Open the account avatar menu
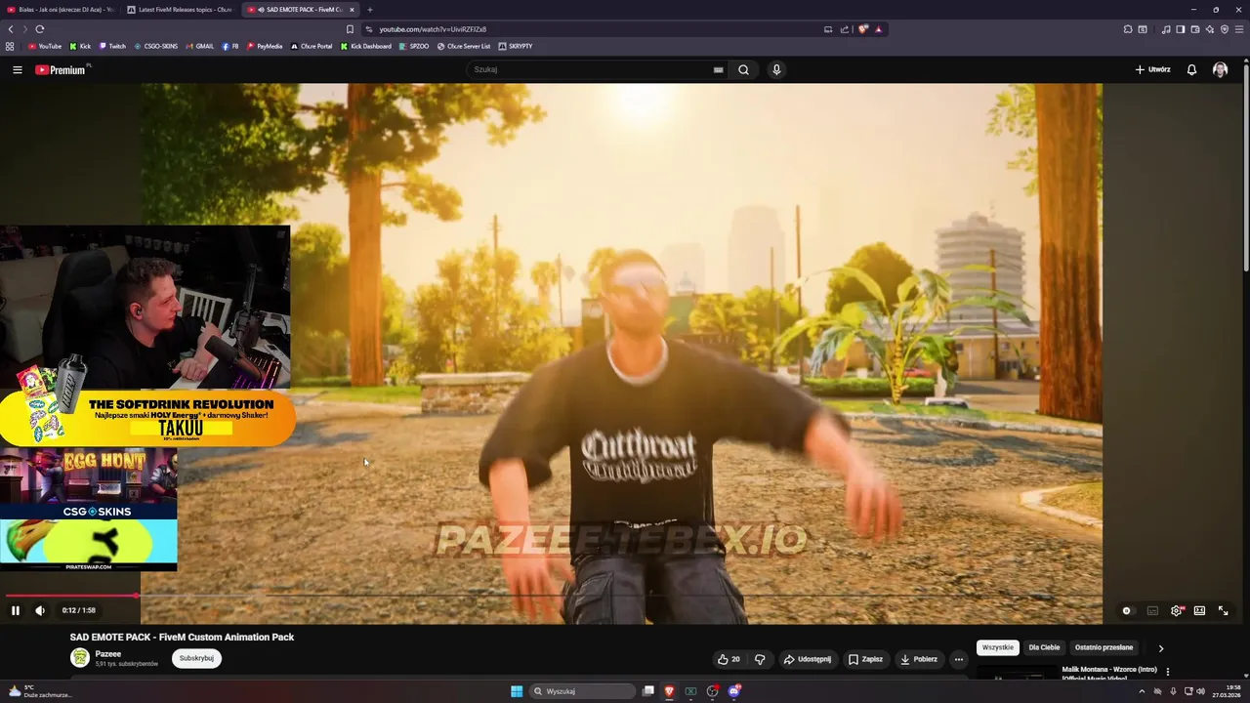The width and height of the screenshot is (1250, 703). click(x=1220, y=69)
